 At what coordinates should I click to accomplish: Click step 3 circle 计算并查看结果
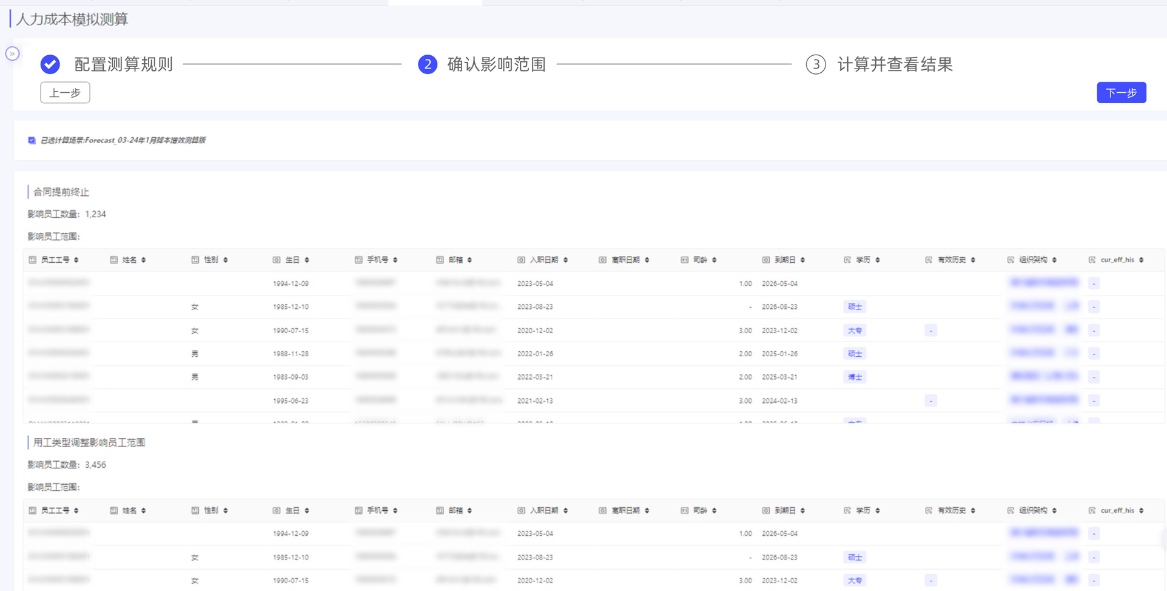click(x=816, y=64)
